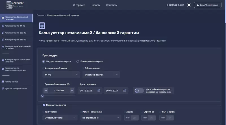Toggle the unknown guarantee dates switch
This screenshot has height=125, width=226.
(139, 91)
